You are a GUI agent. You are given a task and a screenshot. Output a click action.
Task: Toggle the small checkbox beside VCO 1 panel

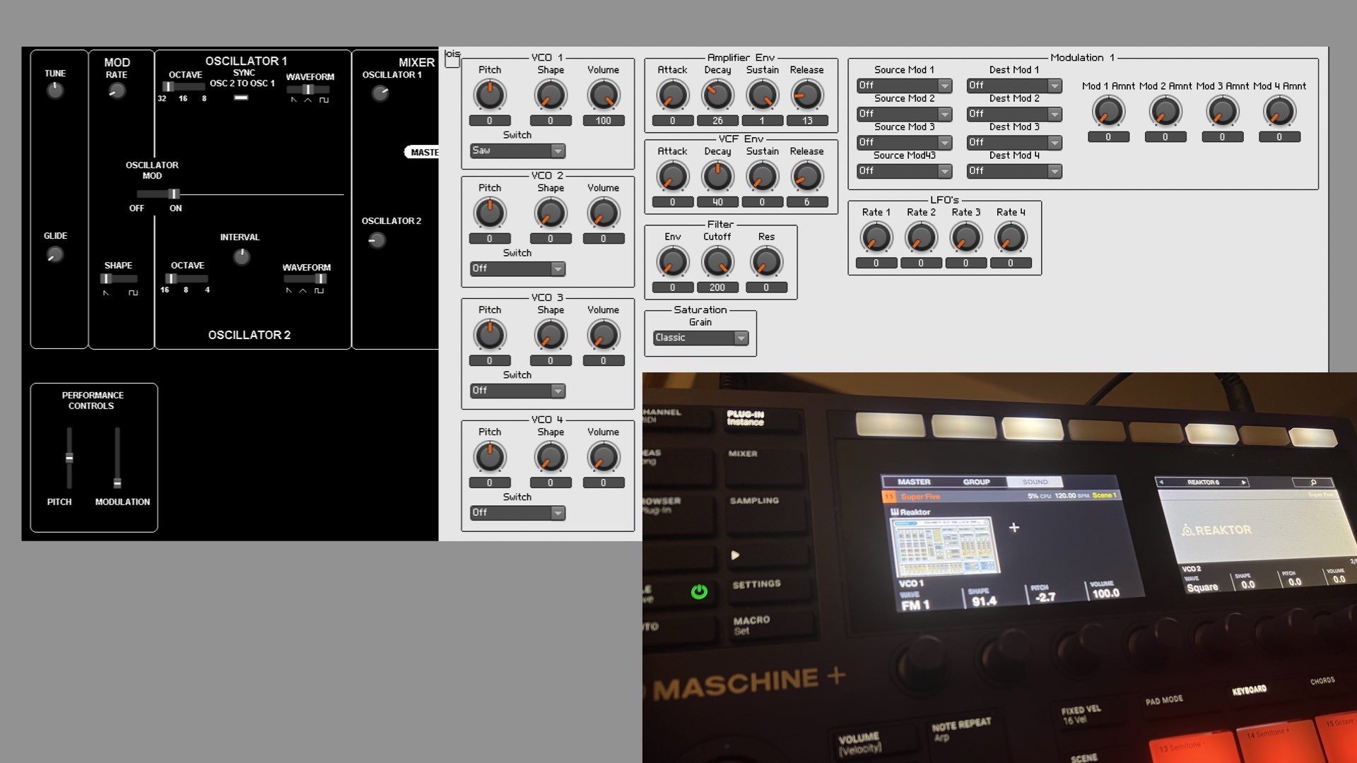click(452, 61)
